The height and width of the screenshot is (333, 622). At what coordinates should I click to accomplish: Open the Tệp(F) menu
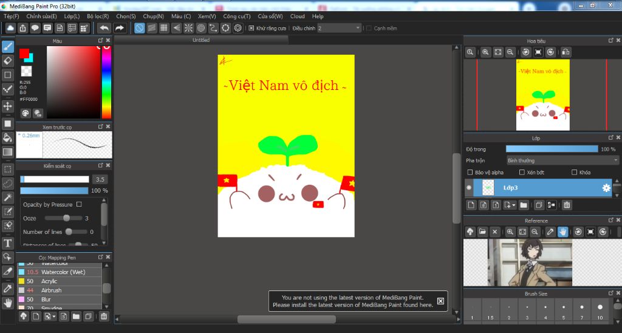point(12,16)
